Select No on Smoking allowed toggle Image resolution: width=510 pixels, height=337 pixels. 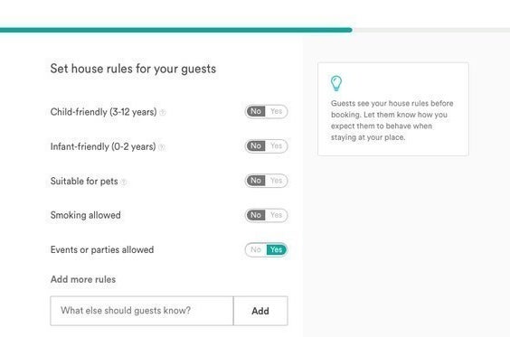click(x=256, y=215)
